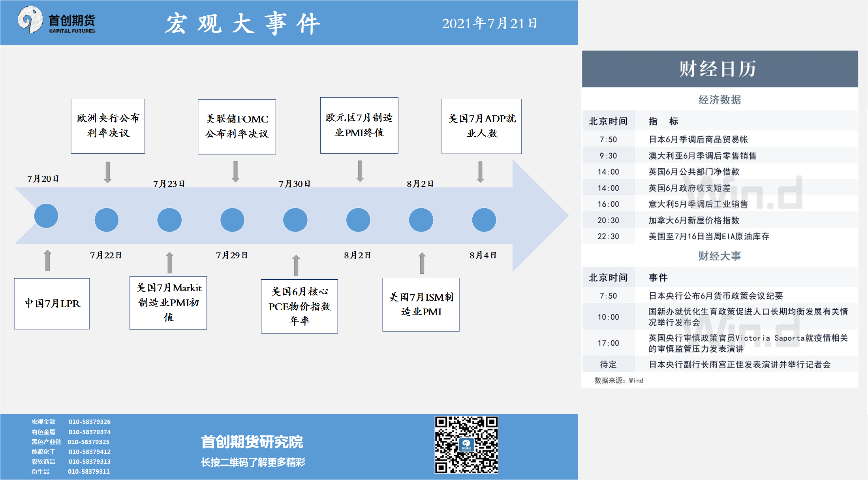This screenshot has width=868, height=480.
Task: Click the timeline circle for 7月30日
Action: pyautogui.click(x=295, y=220)
